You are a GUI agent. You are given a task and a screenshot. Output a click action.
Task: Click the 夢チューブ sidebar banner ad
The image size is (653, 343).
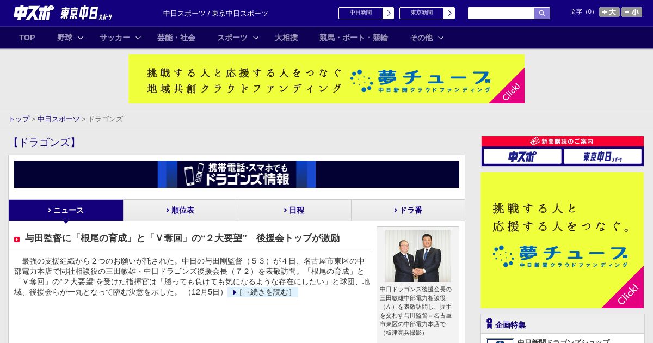(x=563, y=240)
